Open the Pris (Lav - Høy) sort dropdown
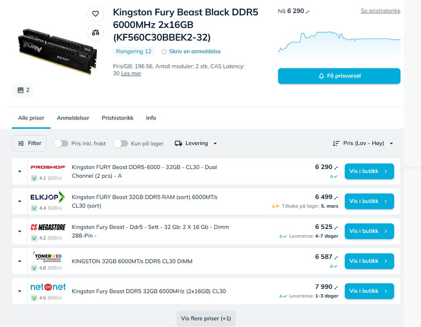 [x=362, y=144]
